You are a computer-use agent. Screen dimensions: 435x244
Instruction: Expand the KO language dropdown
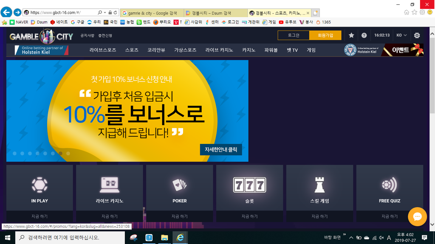[x=401, y=35]
